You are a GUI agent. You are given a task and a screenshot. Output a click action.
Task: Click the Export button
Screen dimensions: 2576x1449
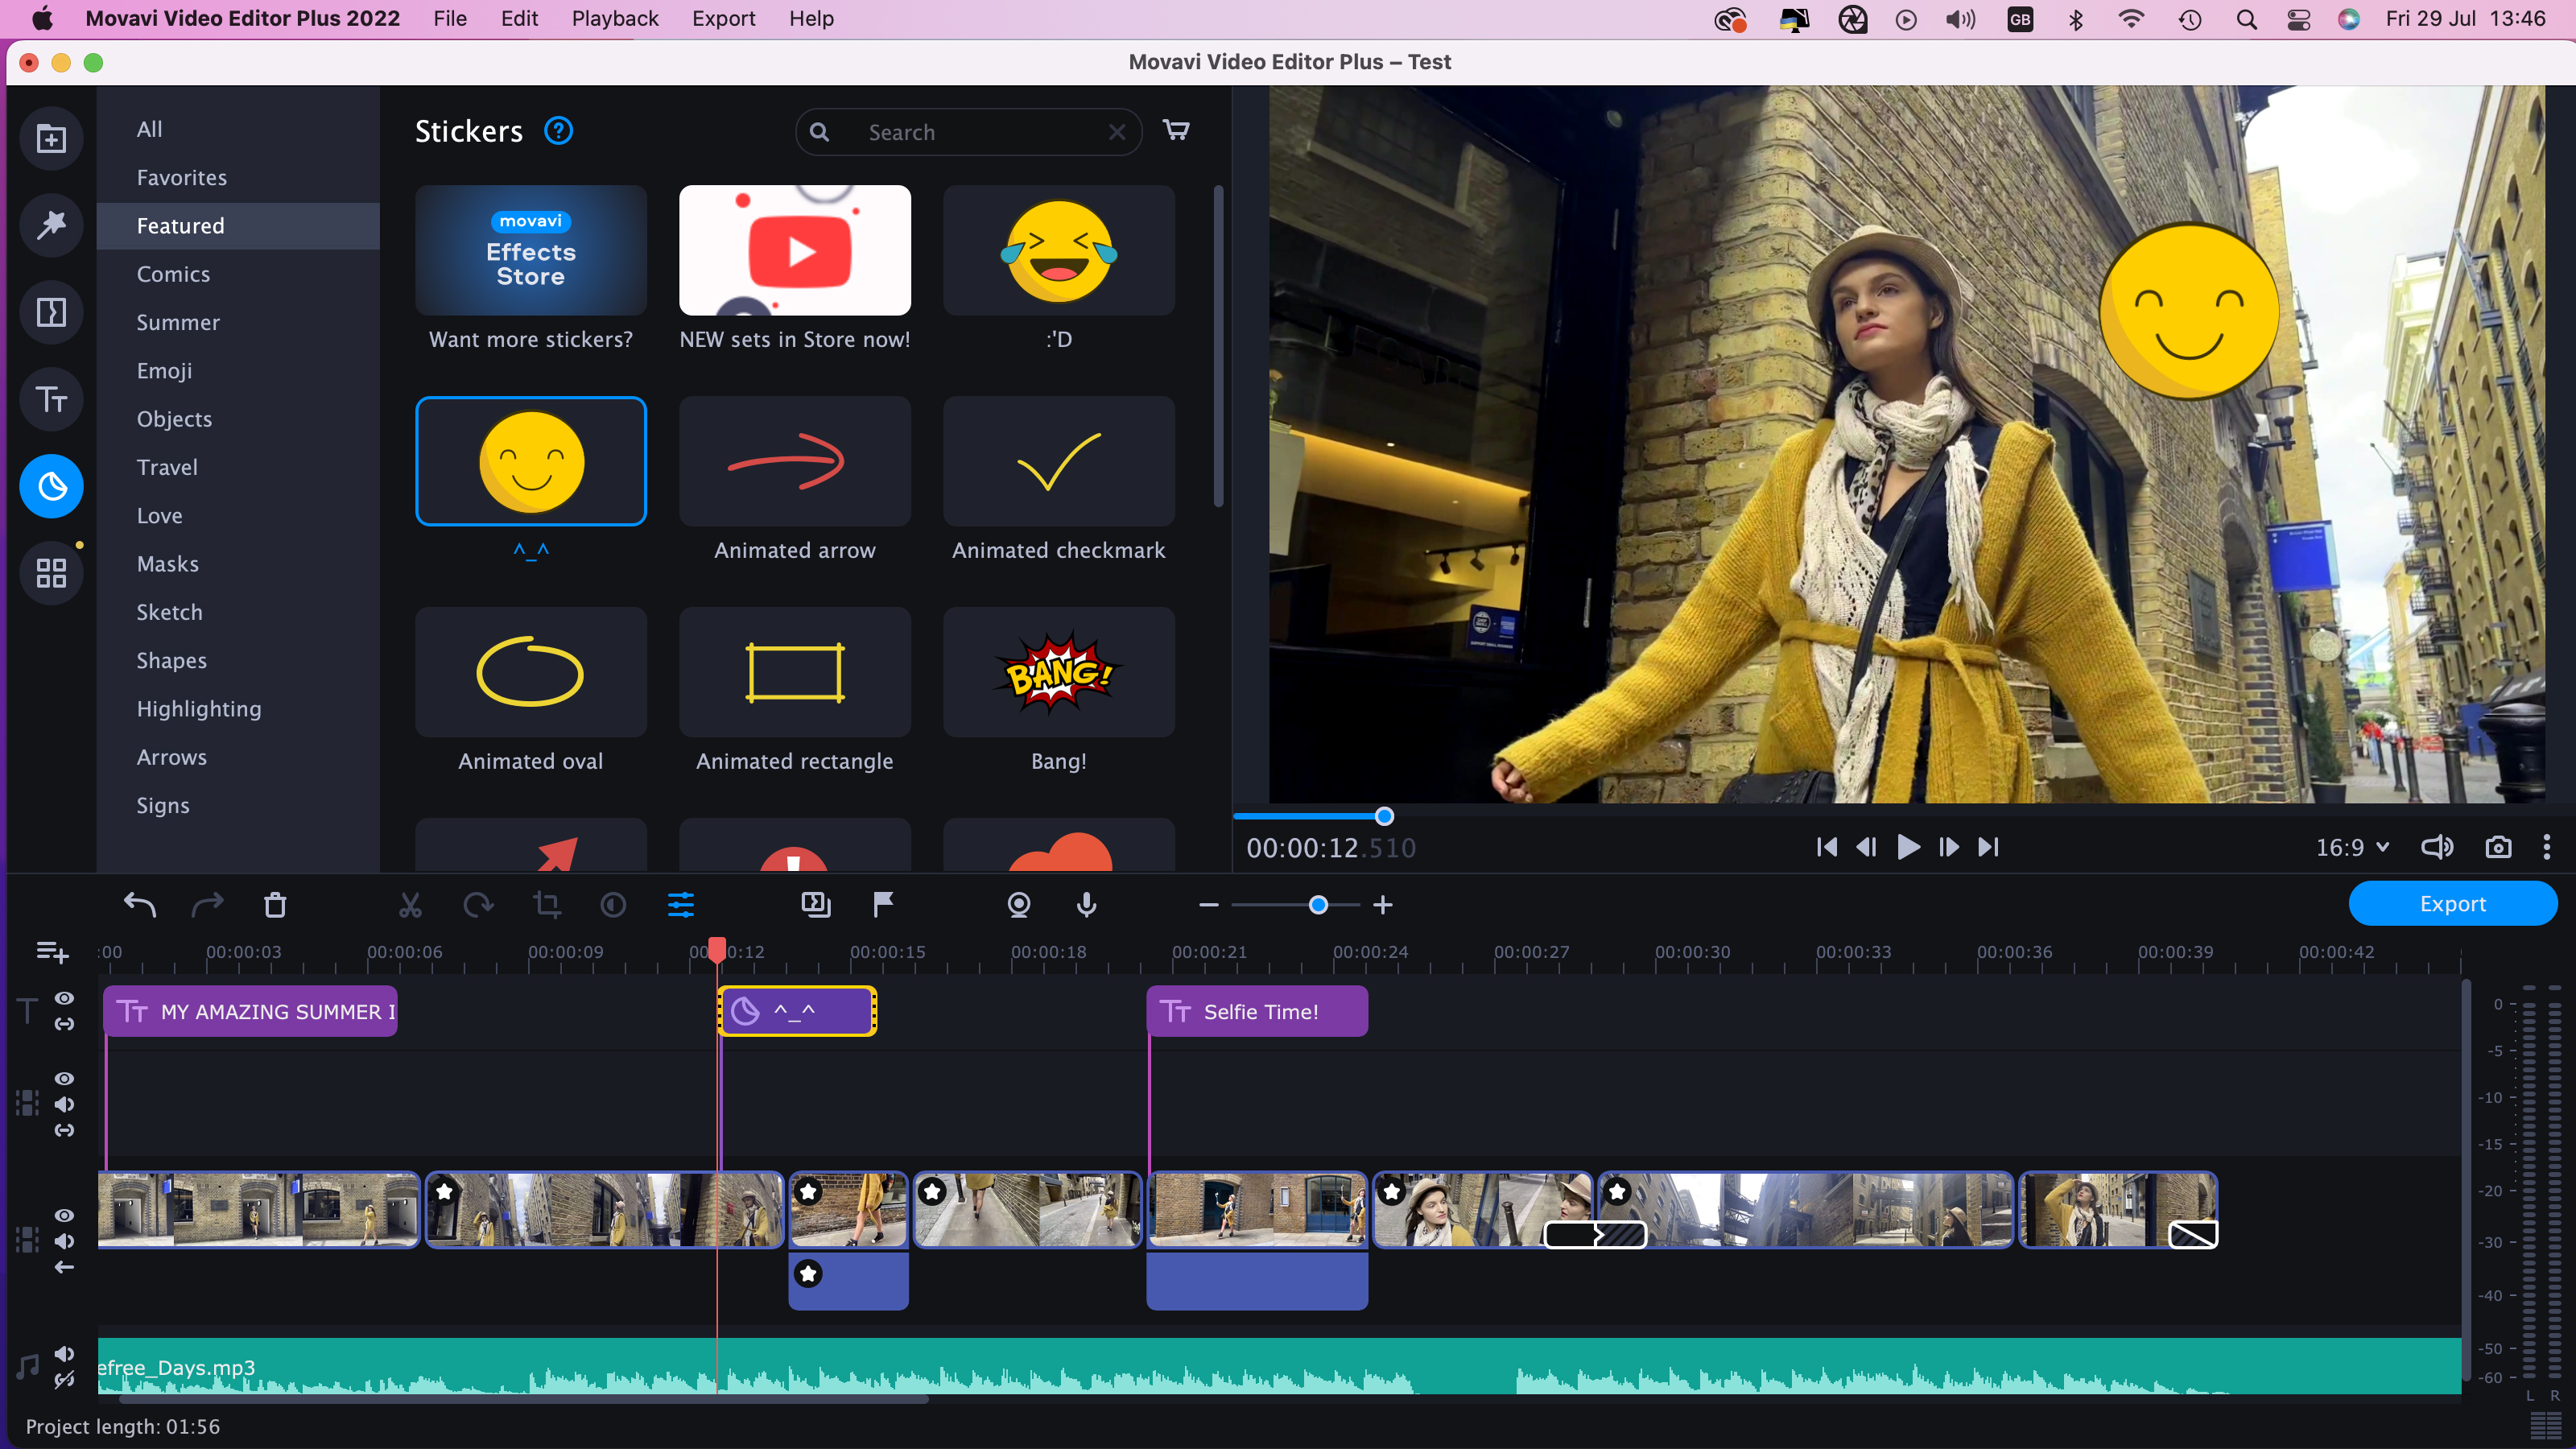tap(2454, 902)
